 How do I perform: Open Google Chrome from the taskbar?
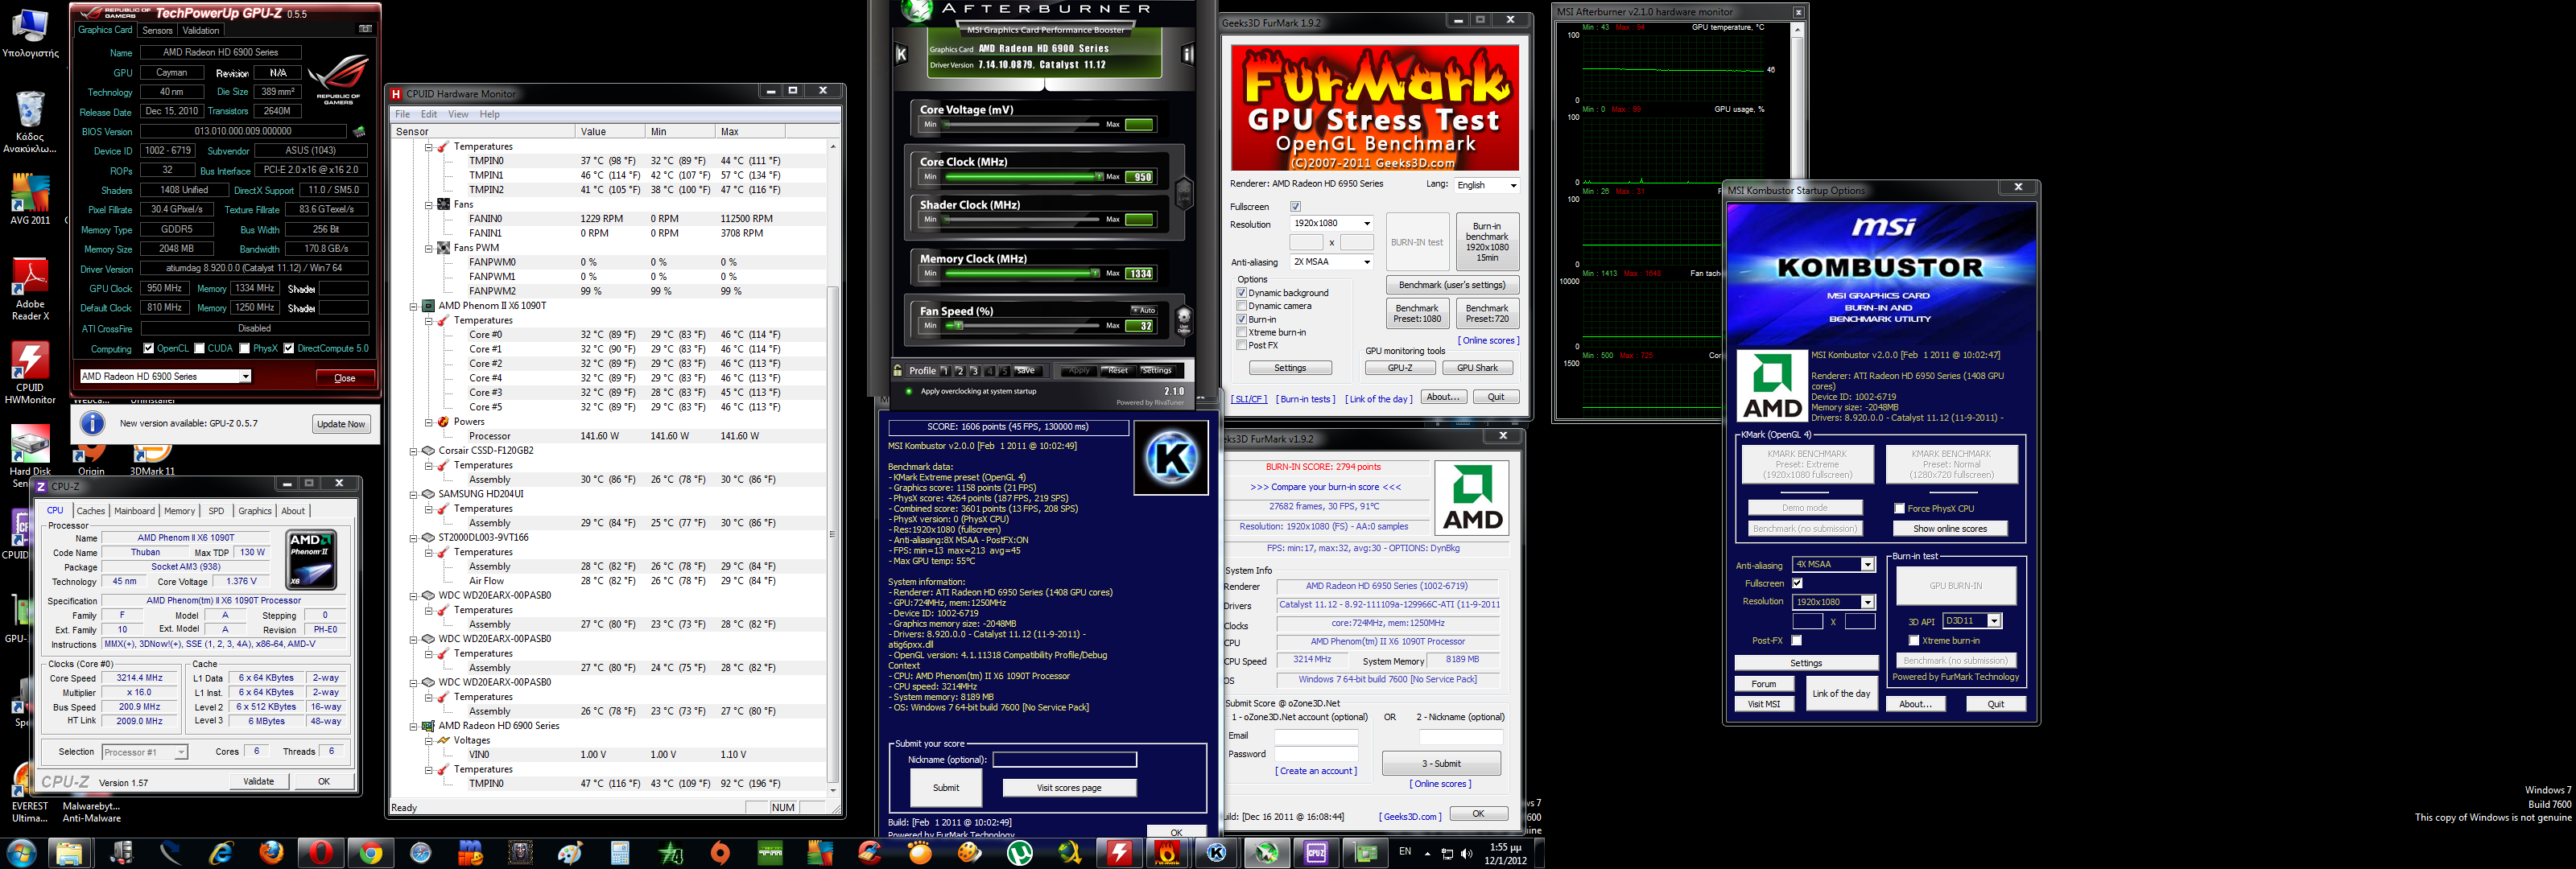(371, 853)
